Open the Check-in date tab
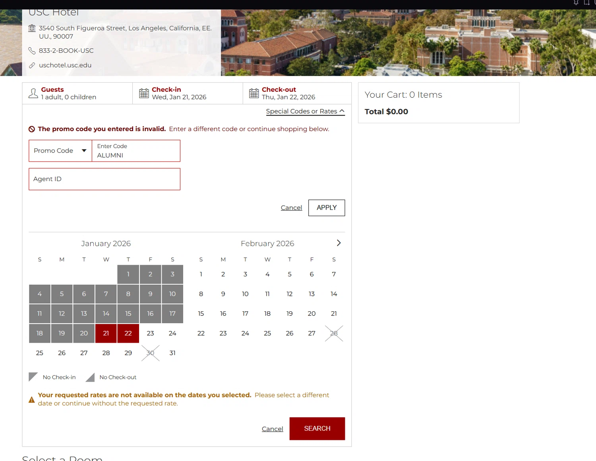 pyautogui.click(x=188, y=93)
